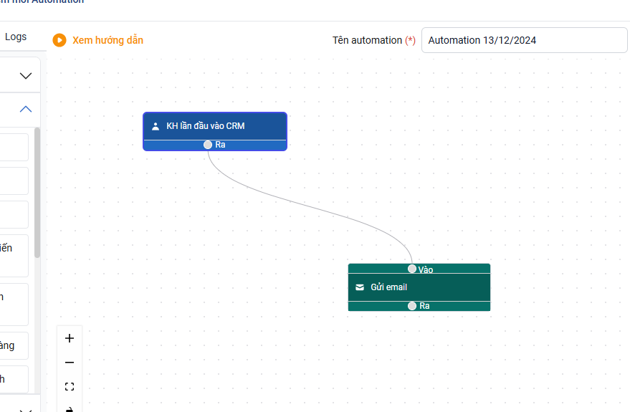Click the envelope icon on Gửi email node

point(360,287)
